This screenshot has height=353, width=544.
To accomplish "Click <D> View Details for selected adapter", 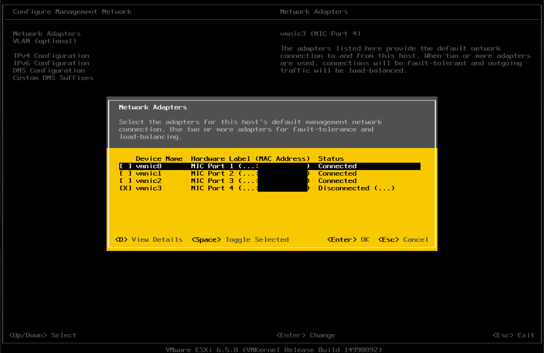I will [x=148, y=239].
